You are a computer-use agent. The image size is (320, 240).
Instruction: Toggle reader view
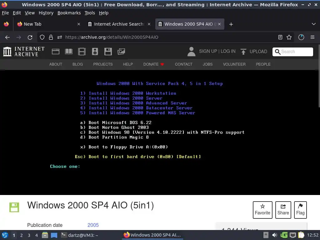tap(280, 37)
